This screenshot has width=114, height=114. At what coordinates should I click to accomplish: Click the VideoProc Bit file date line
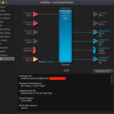point(36,93)
